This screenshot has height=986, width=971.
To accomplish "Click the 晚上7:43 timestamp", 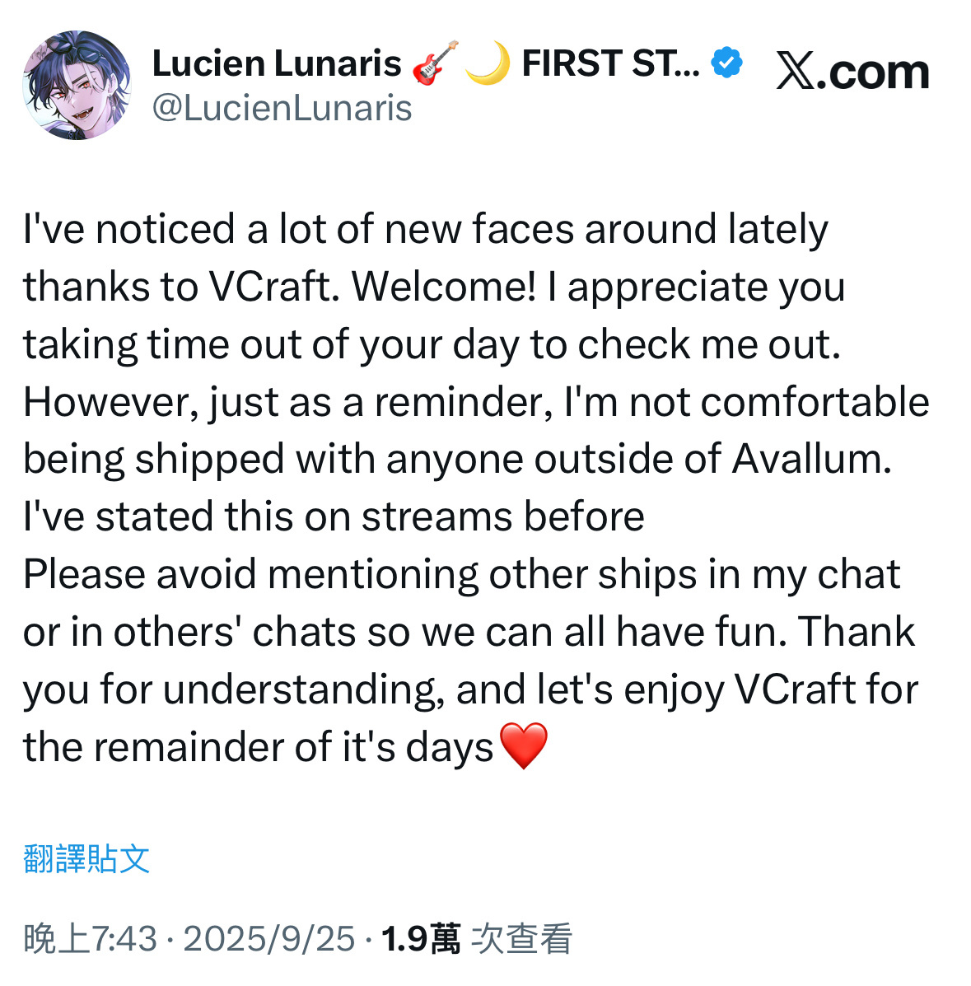I will click(x=91, y=939).
